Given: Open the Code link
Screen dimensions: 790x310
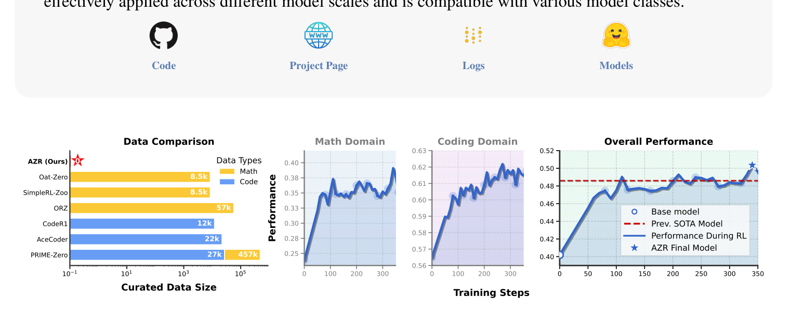Looking at the screenshot, I should click(x=164, y=65).
